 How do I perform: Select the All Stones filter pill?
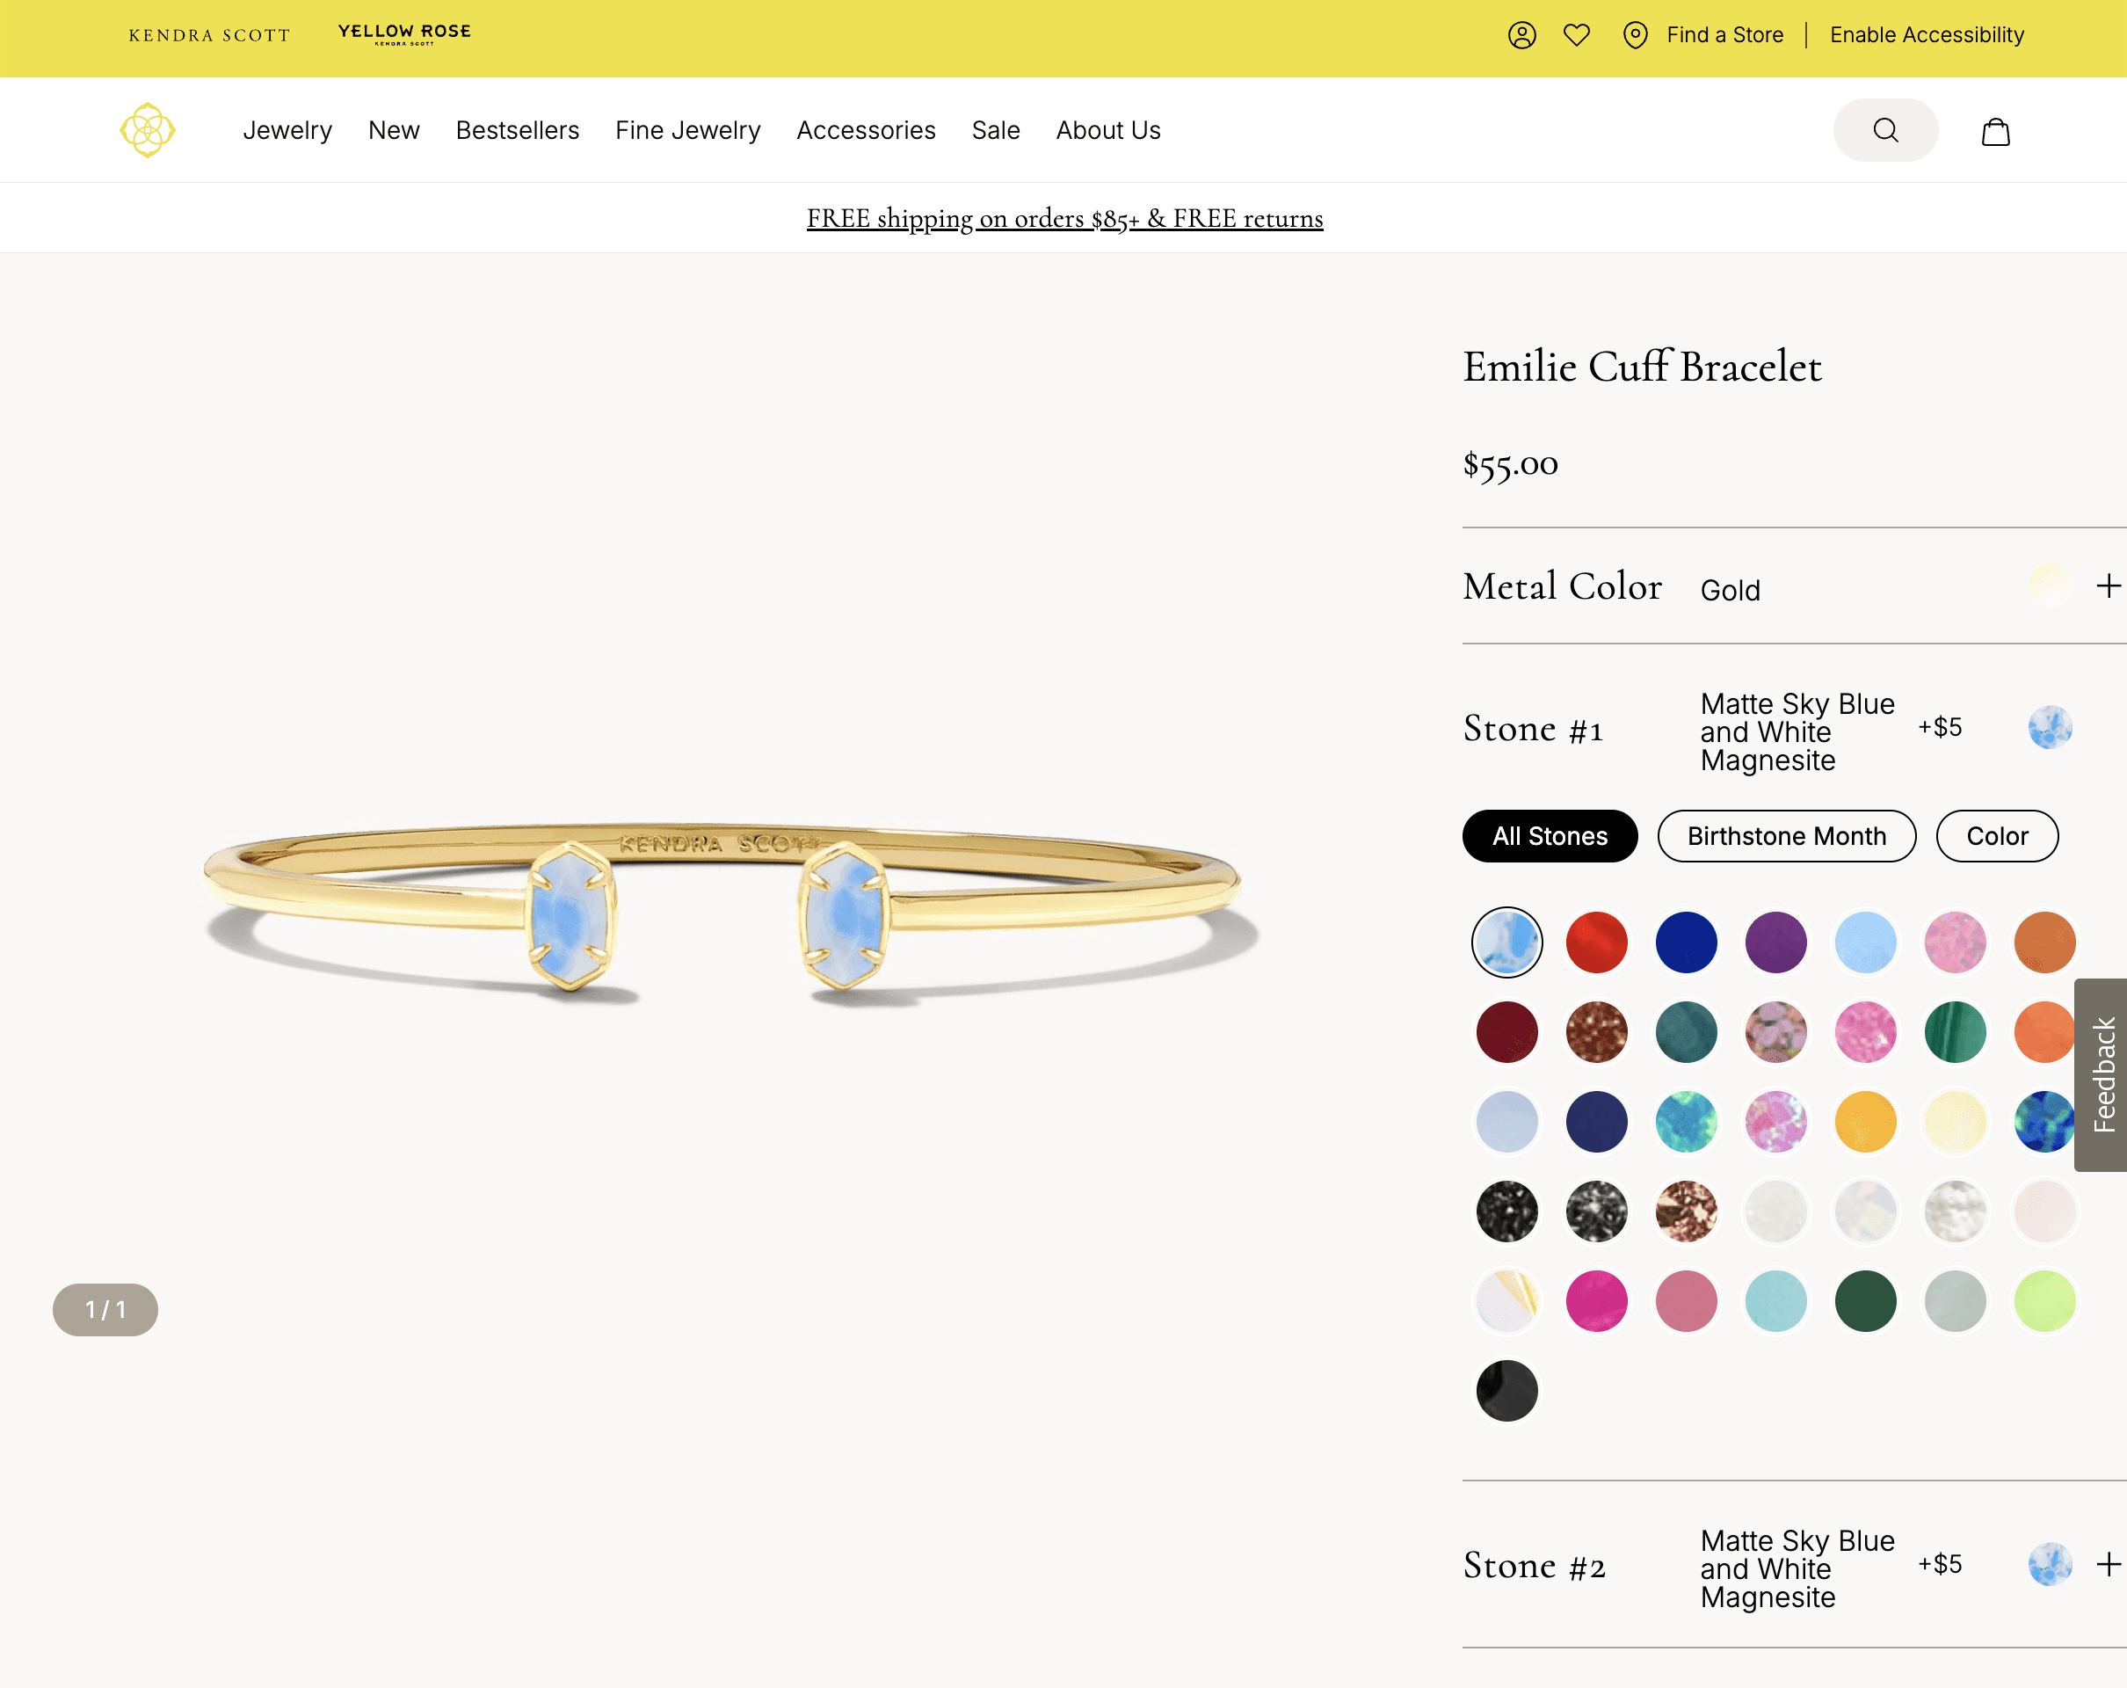click(1549, 835)
